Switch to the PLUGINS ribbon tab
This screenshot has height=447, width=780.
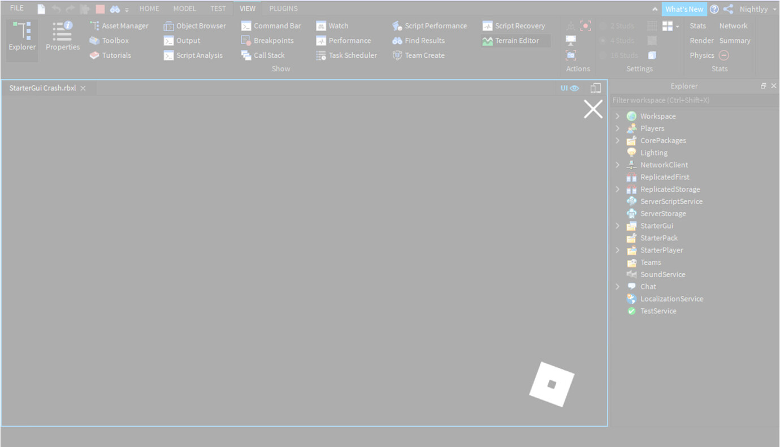click(284, 8)
